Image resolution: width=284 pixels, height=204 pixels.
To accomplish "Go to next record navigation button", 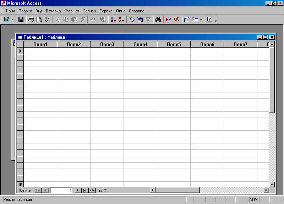I will click(78, 191).
